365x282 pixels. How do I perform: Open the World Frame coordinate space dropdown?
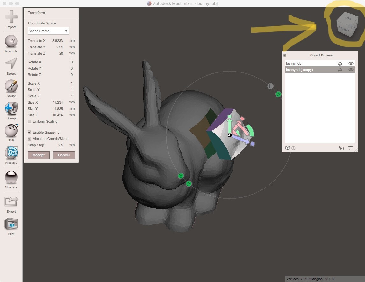48,31
